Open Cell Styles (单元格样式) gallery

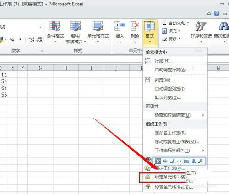(98, 32)
